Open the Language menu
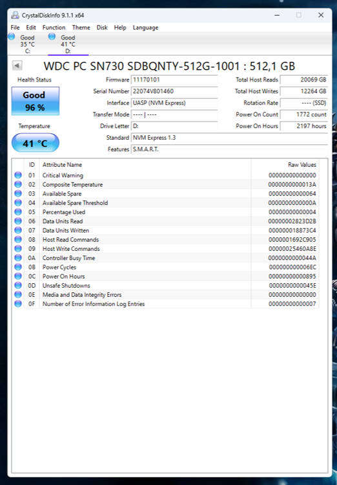 145,28
